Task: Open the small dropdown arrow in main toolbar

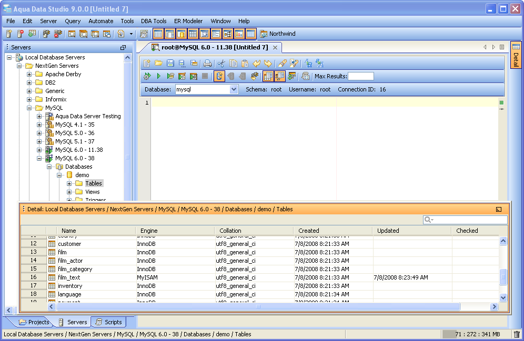Action: (131, 34)
